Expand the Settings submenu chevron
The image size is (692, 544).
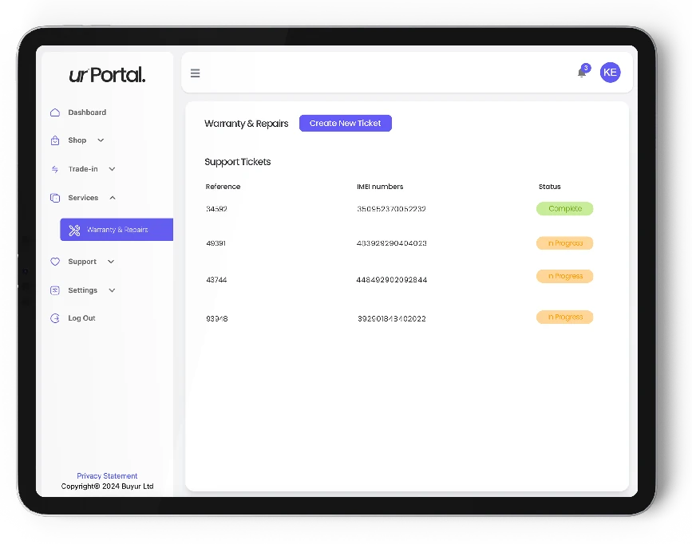click(112, 290)
